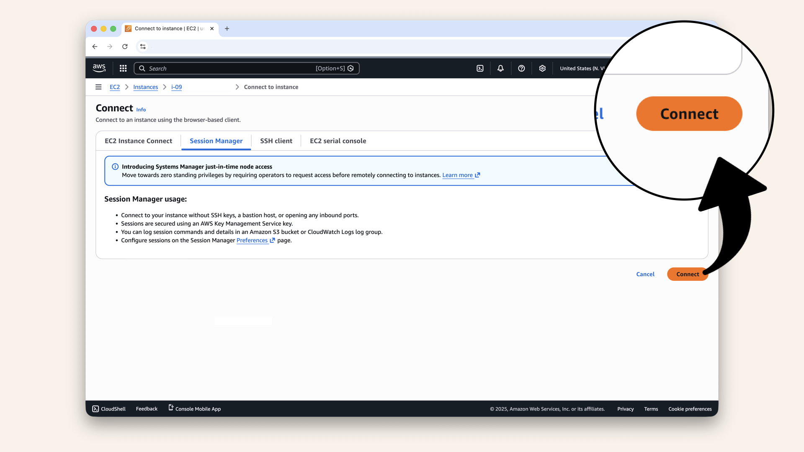Open the notifications bell
The image size is (804, 452).
pos(500,68)
